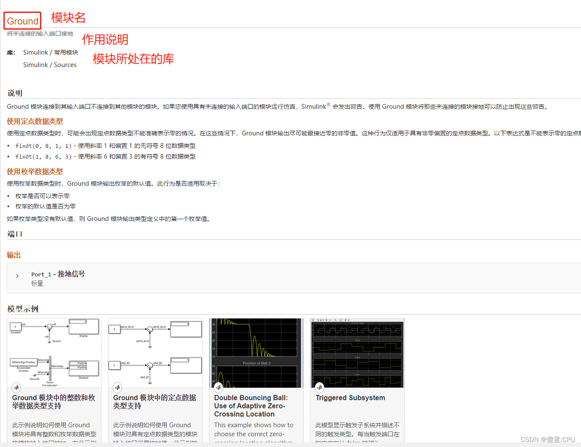The width and height of the screenshot is (581, 447).
Task: Click the '输出' subsection heading
Action: (x=14, y=255)
